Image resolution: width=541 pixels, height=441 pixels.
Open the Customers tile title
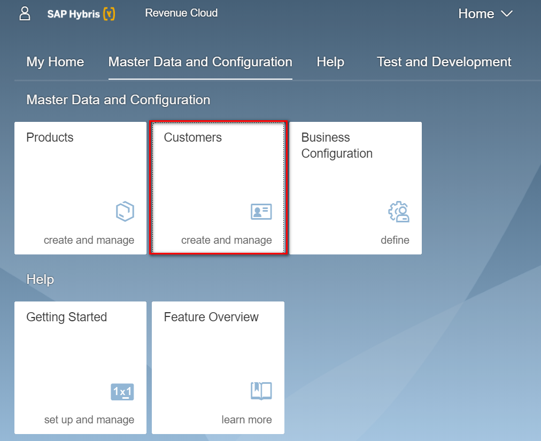(192, 137)
